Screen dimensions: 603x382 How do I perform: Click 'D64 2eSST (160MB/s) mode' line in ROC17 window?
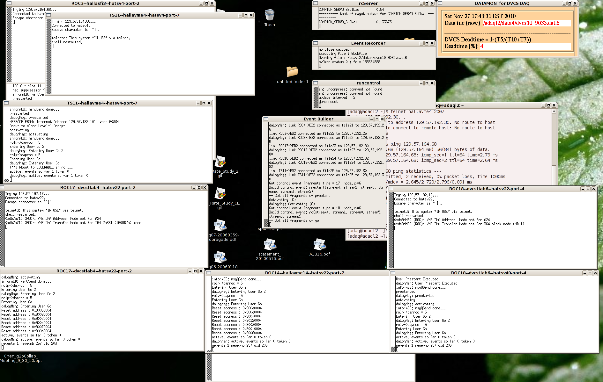(73, 223)
